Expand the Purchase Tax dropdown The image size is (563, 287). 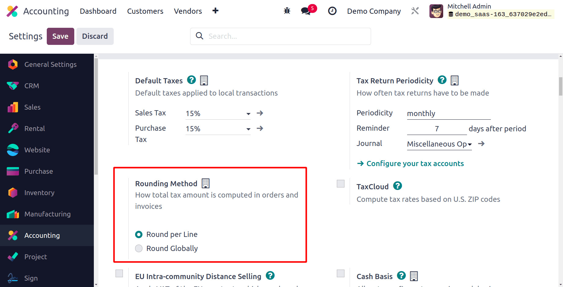[x=248, y=129]
